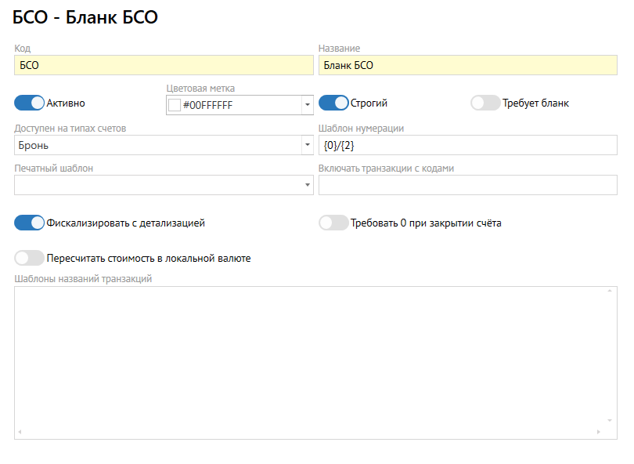Toggle Пересчитать стоимость в локальной валюте
The width and height of the screenshot is (634, 464).
coord(29,258)
